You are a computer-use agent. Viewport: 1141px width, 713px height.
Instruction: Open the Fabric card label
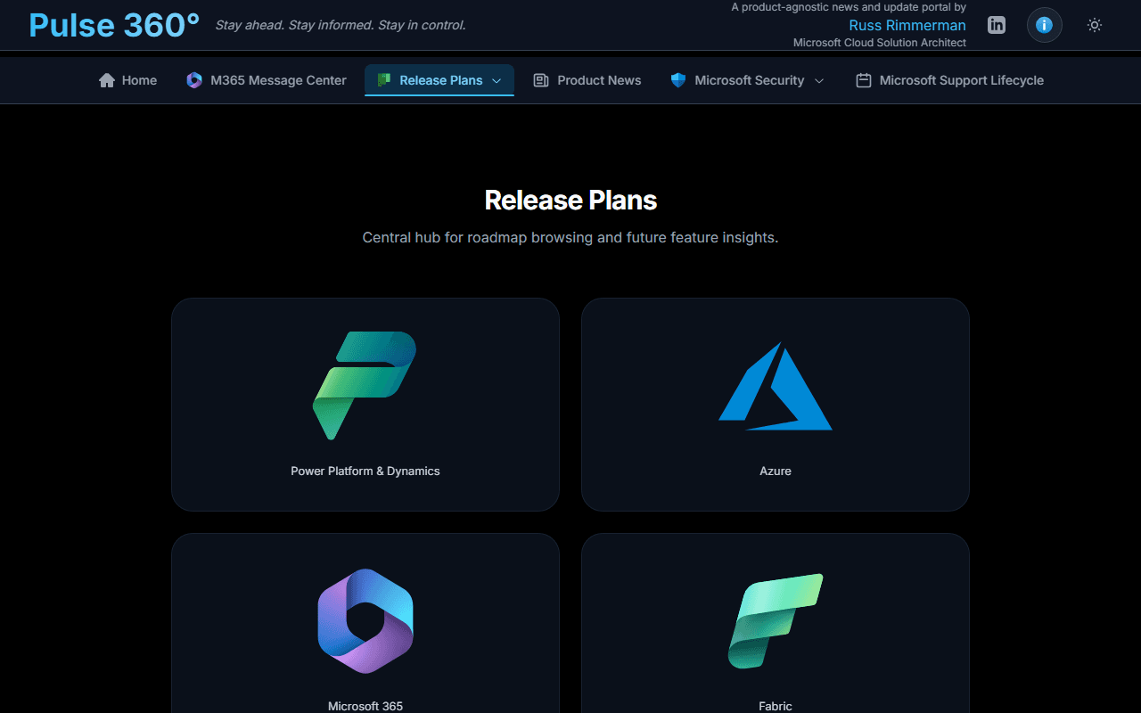pos(776,706)
